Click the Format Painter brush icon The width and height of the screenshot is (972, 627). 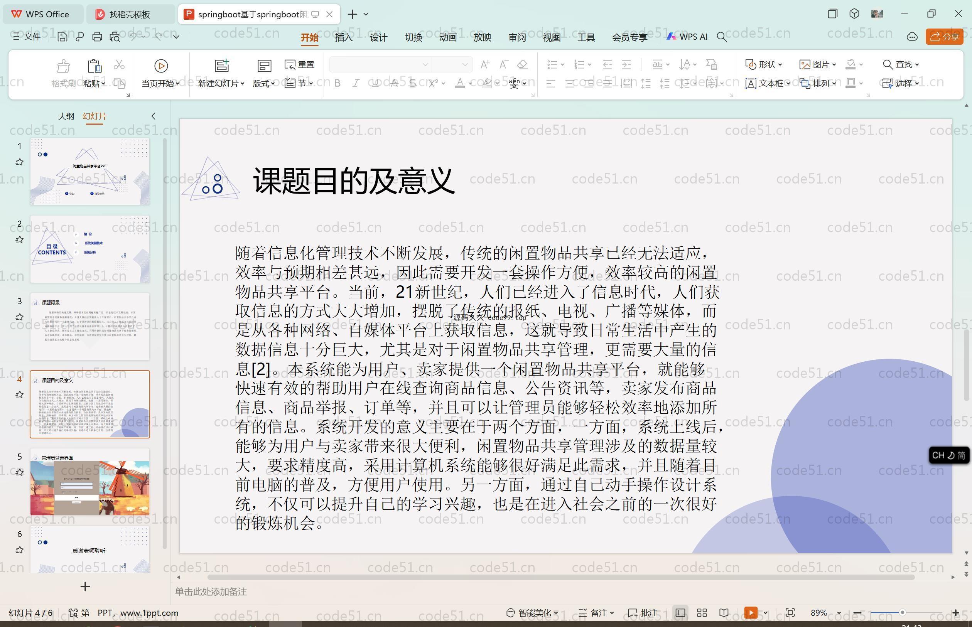click(63, 66)
